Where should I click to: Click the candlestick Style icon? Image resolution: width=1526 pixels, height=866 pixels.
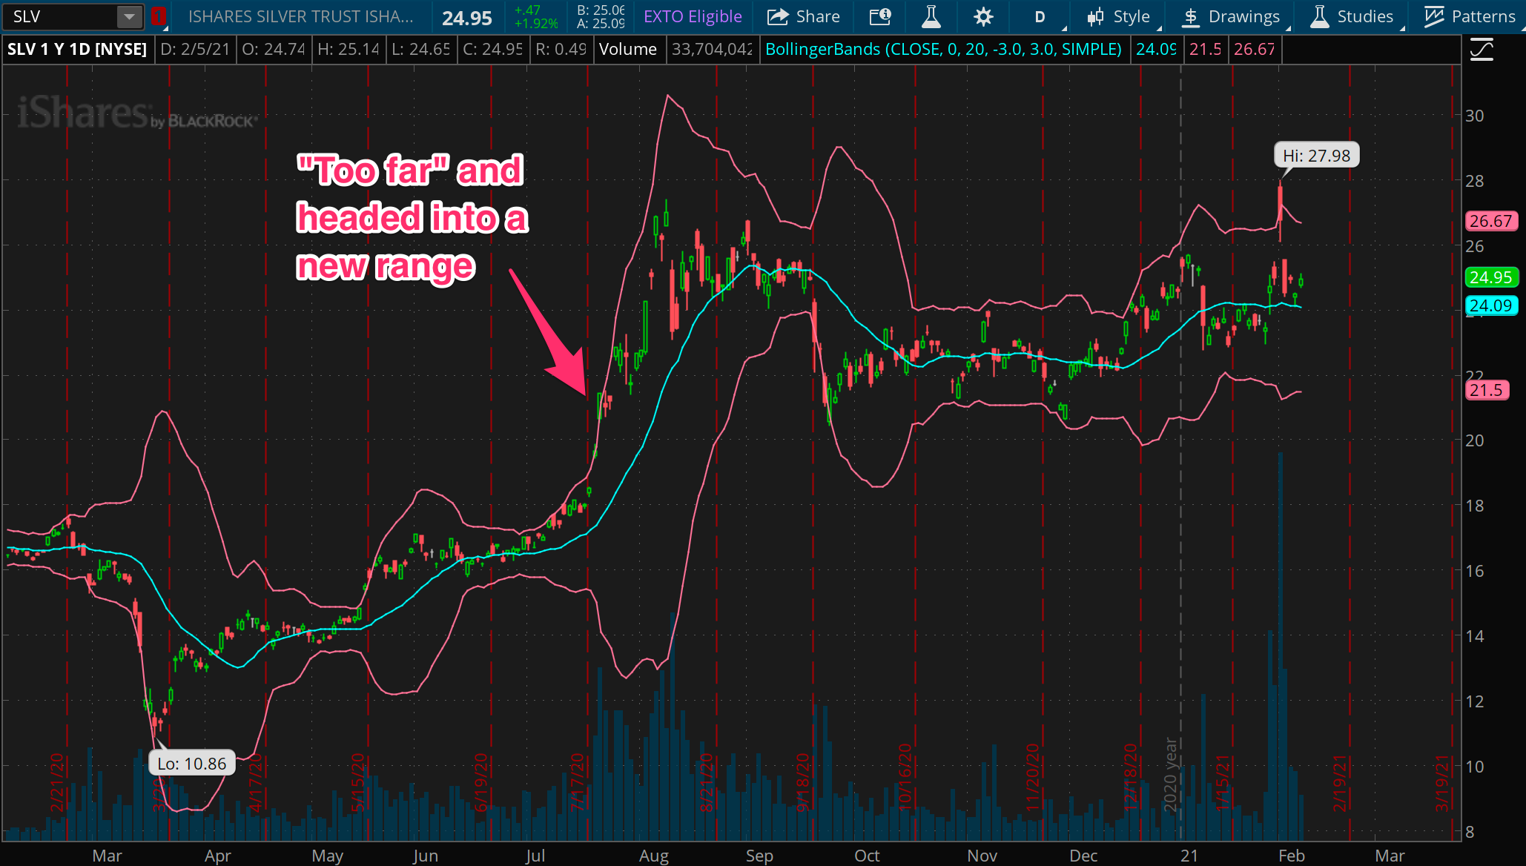pyautogui.click(x=1095, y=16)
